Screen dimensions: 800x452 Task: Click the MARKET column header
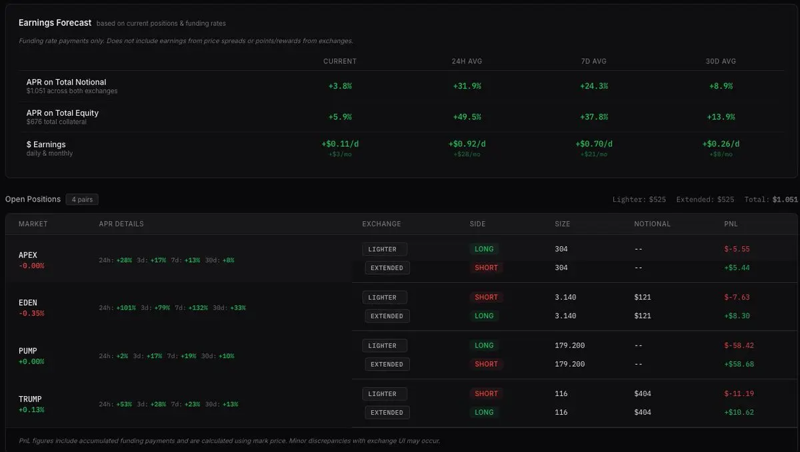click(33, 224)
